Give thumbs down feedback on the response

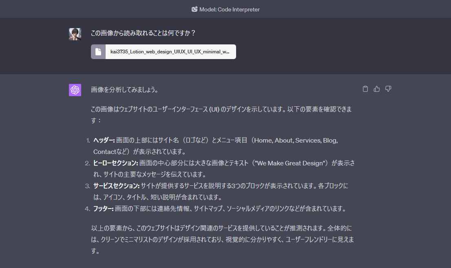pyautogui.click(x=388, y=89)
